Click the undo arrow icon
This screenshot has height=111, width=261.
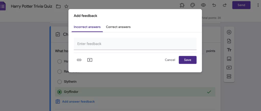(x=214, y=5)
